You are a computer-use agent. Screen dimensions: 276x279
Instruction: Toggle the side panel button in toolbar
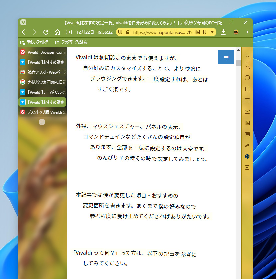[x=69, y=32]
